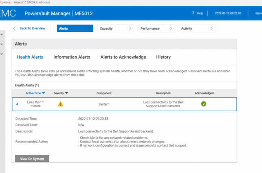Click the Recommended Action label

(32, 141)
